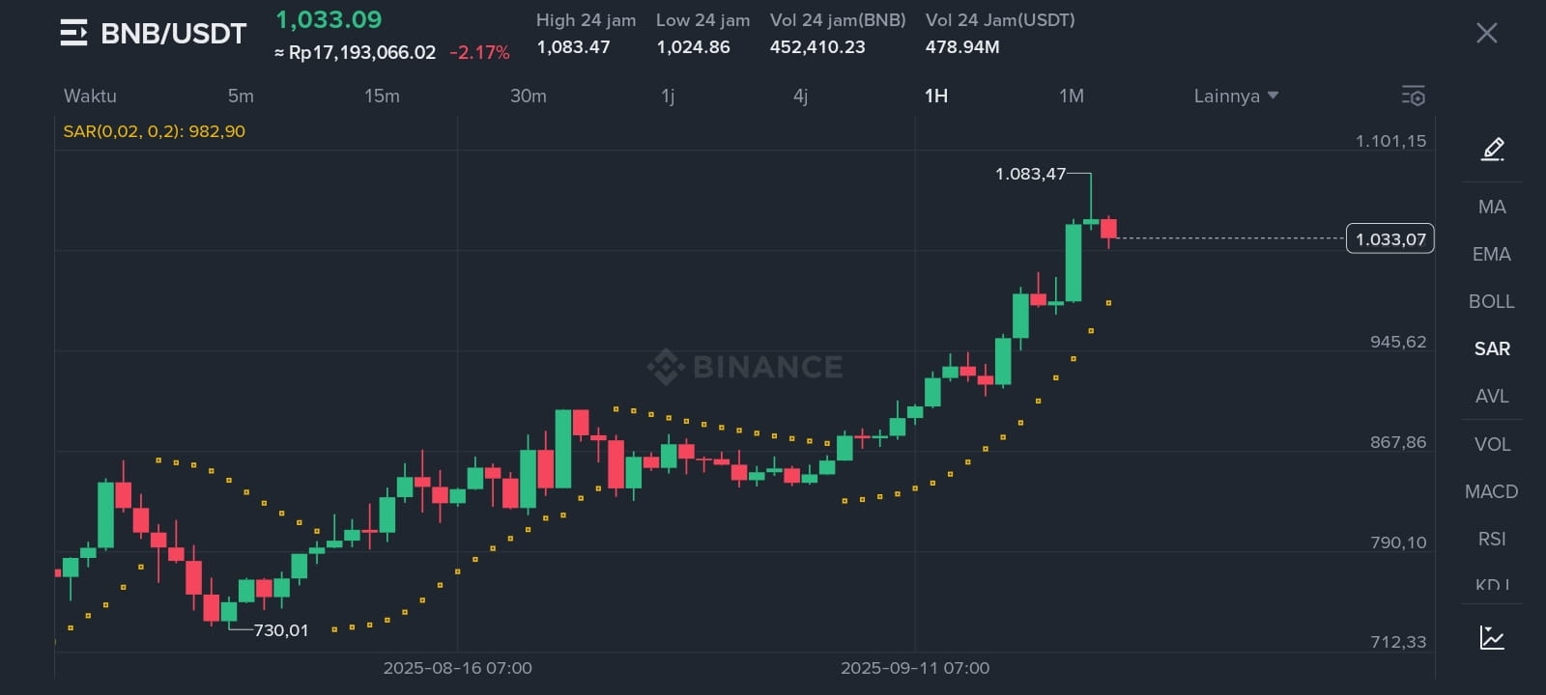
Task: Select the 1M timeframe tab
Action: (x=1072, y=96)
